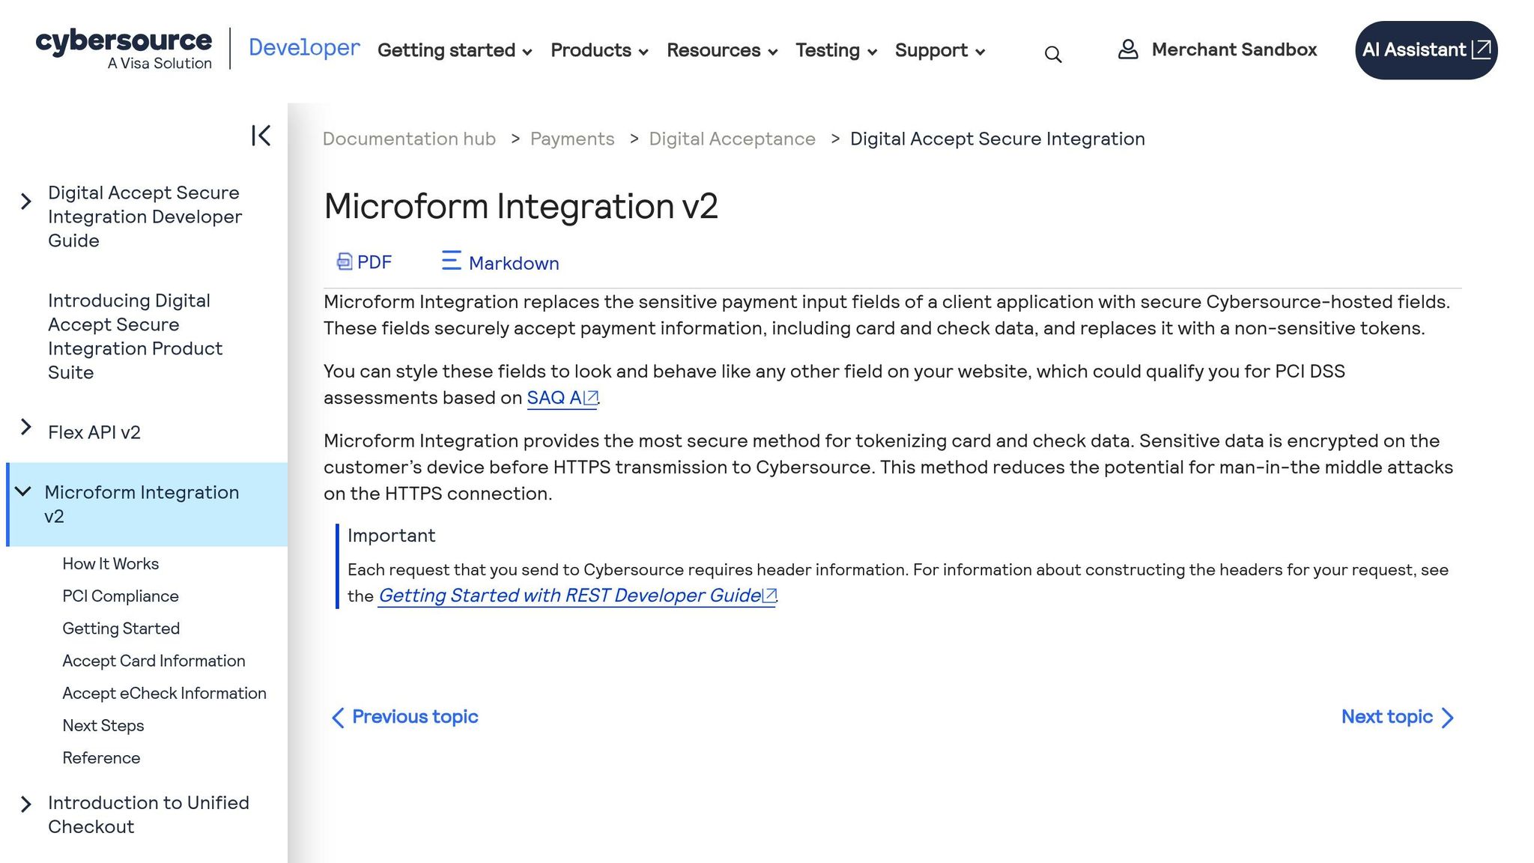The width and height of the screenshot is (1534, 863).
Task: Open Next Steps subtopic
Action: (x=103, y=725)
